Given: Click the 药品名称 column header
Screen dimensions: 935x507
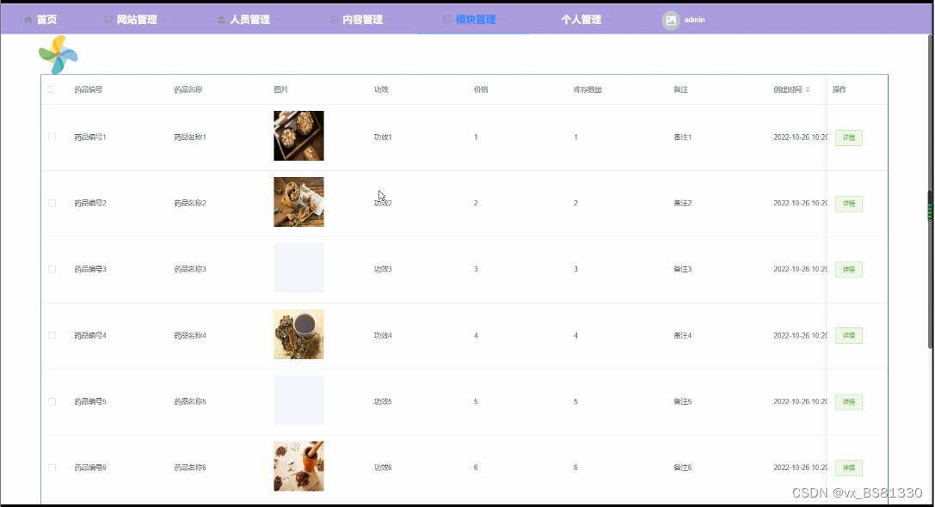Looking at the screenshot, I should [x=188, y=89].
